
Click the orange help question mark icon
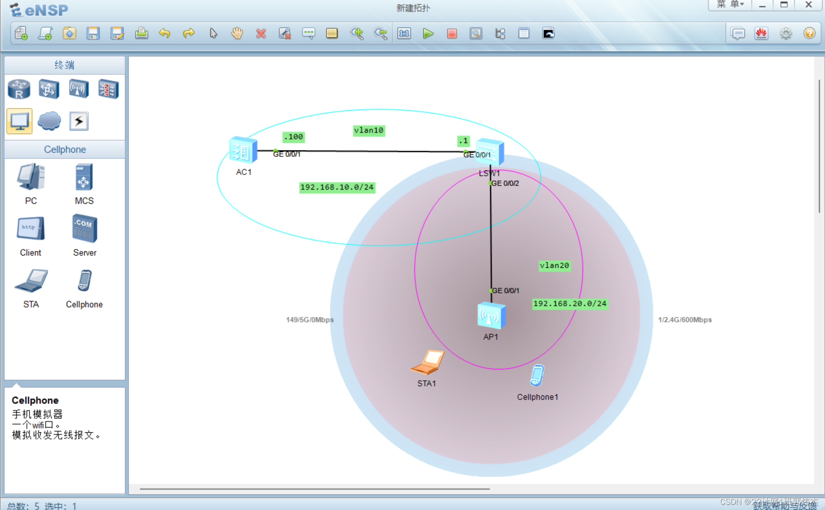[809, 33]
